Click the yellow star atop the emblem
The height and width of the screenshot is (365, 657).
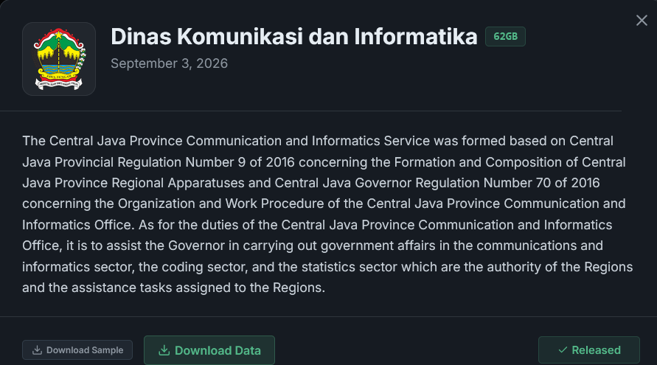click(x=59, y=35)
